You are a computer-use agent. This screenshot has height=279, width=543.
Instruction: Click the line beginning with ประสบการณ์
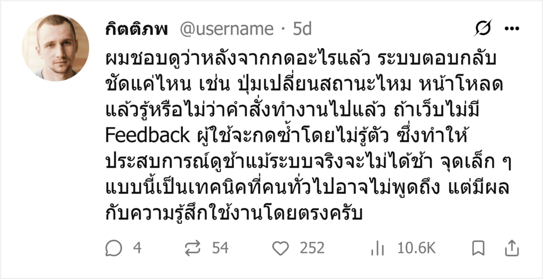309,163
